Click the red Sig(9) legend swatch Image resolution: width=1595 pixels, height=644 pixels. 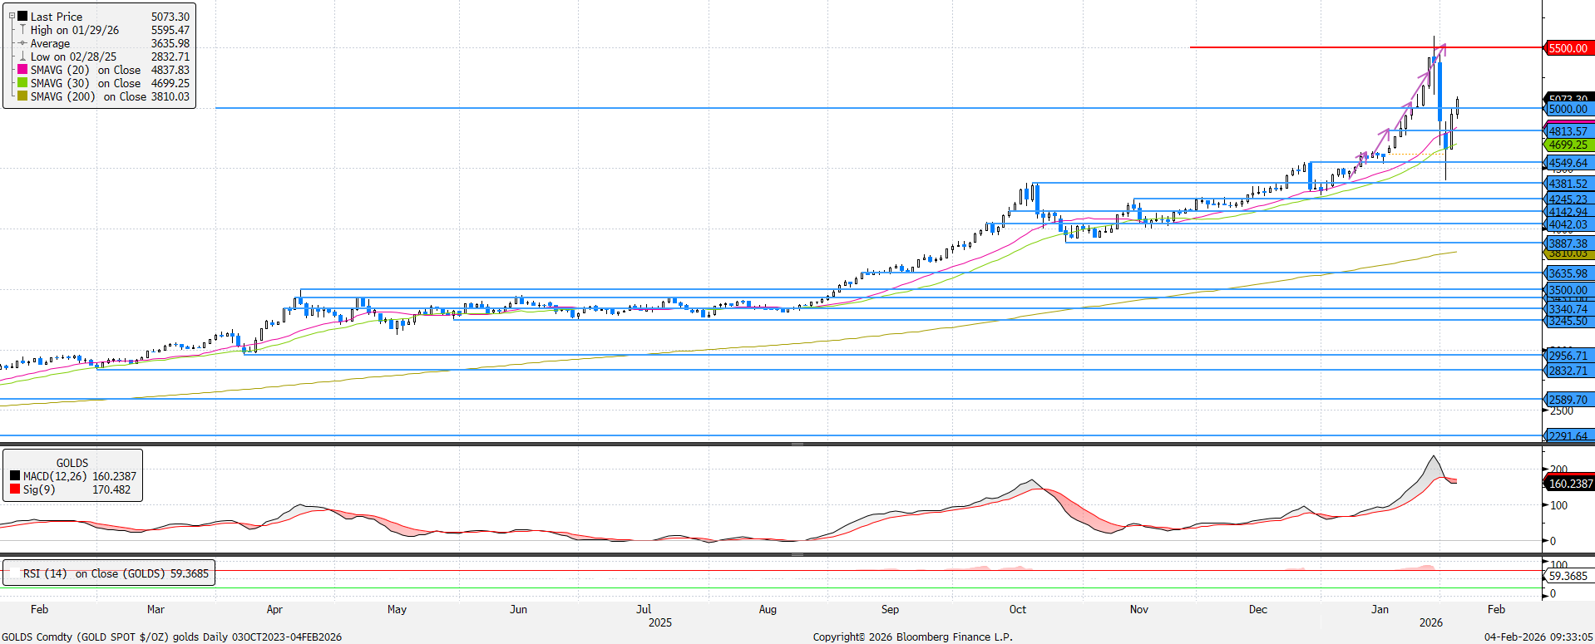coord(15,489)
